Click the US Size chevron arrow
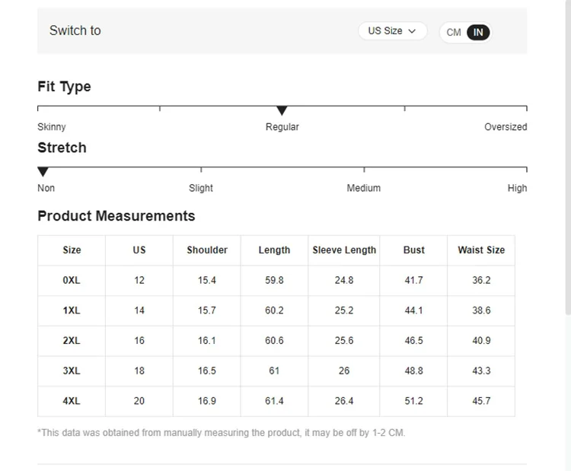 coord(413,31)
